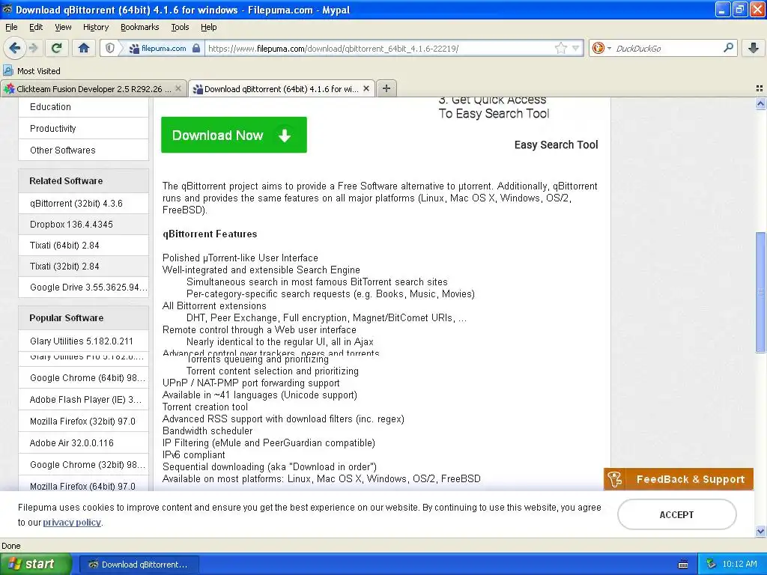Bookmark this page with the star icon
Image resolution: width=767 pixels, height=575 pixels.
[x=560, y=48]
